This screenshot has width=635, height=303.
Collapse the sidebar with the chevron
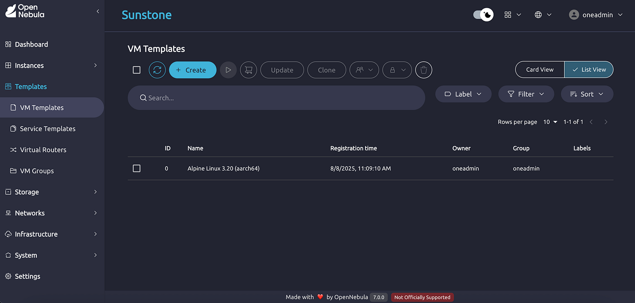[x=98, y=11]
